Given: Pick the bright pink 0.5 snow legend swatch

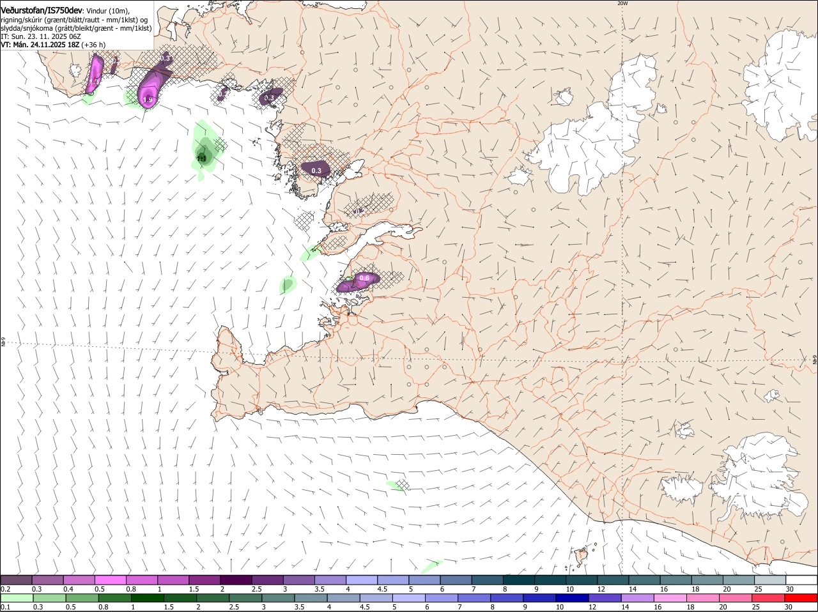Looking at the screenshot, I should click(x=110, y=580).
